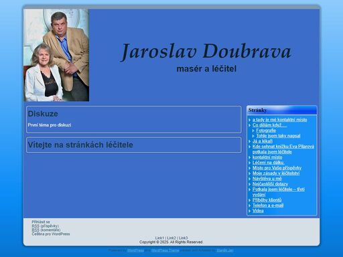The width and height of the screenshot is (343, 257).
Task: Open the 'Vítejte na stránkách léčitele' post title
Action: (80, 145)
